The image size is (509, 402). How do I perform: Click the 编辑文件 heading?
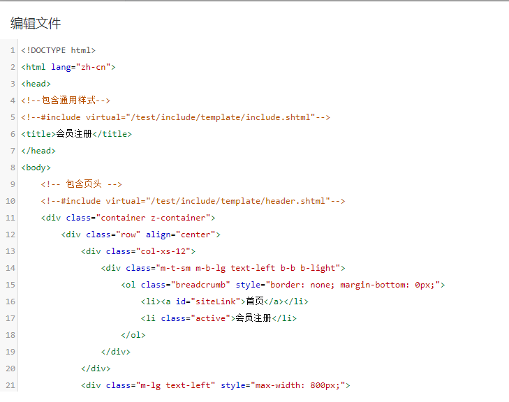tap(36, 24)
